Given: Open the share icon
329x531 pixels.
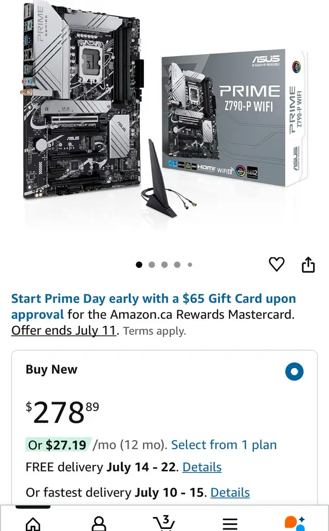Looking at the screenshot, I should click(x=308, y=264).
